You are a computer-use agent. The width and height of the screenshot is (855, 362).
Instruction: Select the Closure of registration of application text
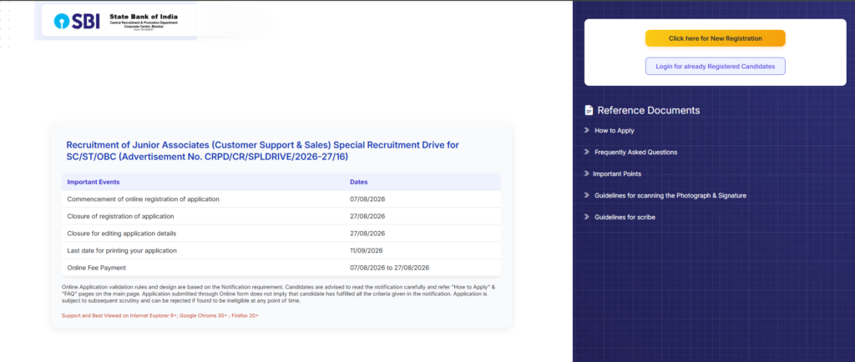(x=120, y=216)
